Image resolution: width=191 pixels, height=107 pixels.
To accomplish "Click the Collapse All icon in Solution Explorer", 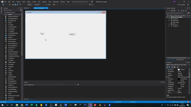I will 186,11.
